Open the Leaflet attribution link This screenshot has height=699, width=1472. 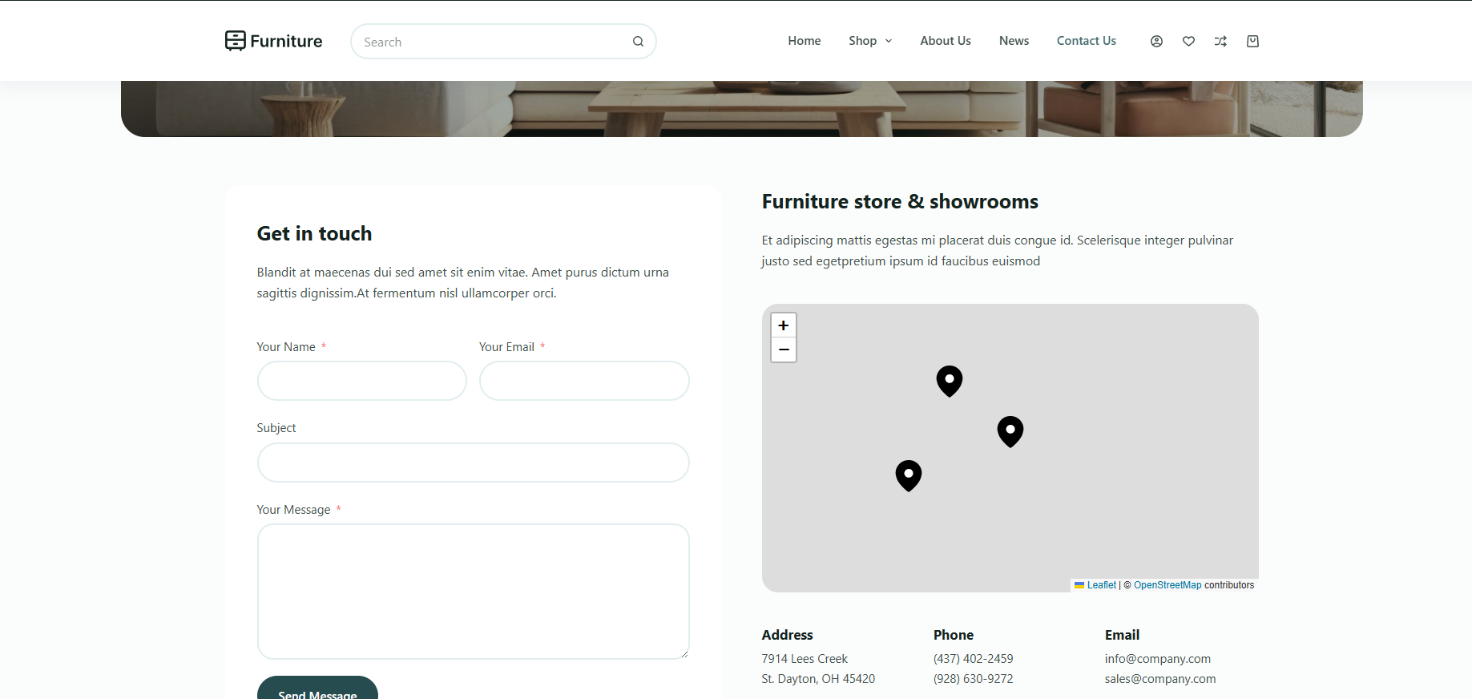coord(1101,585)
